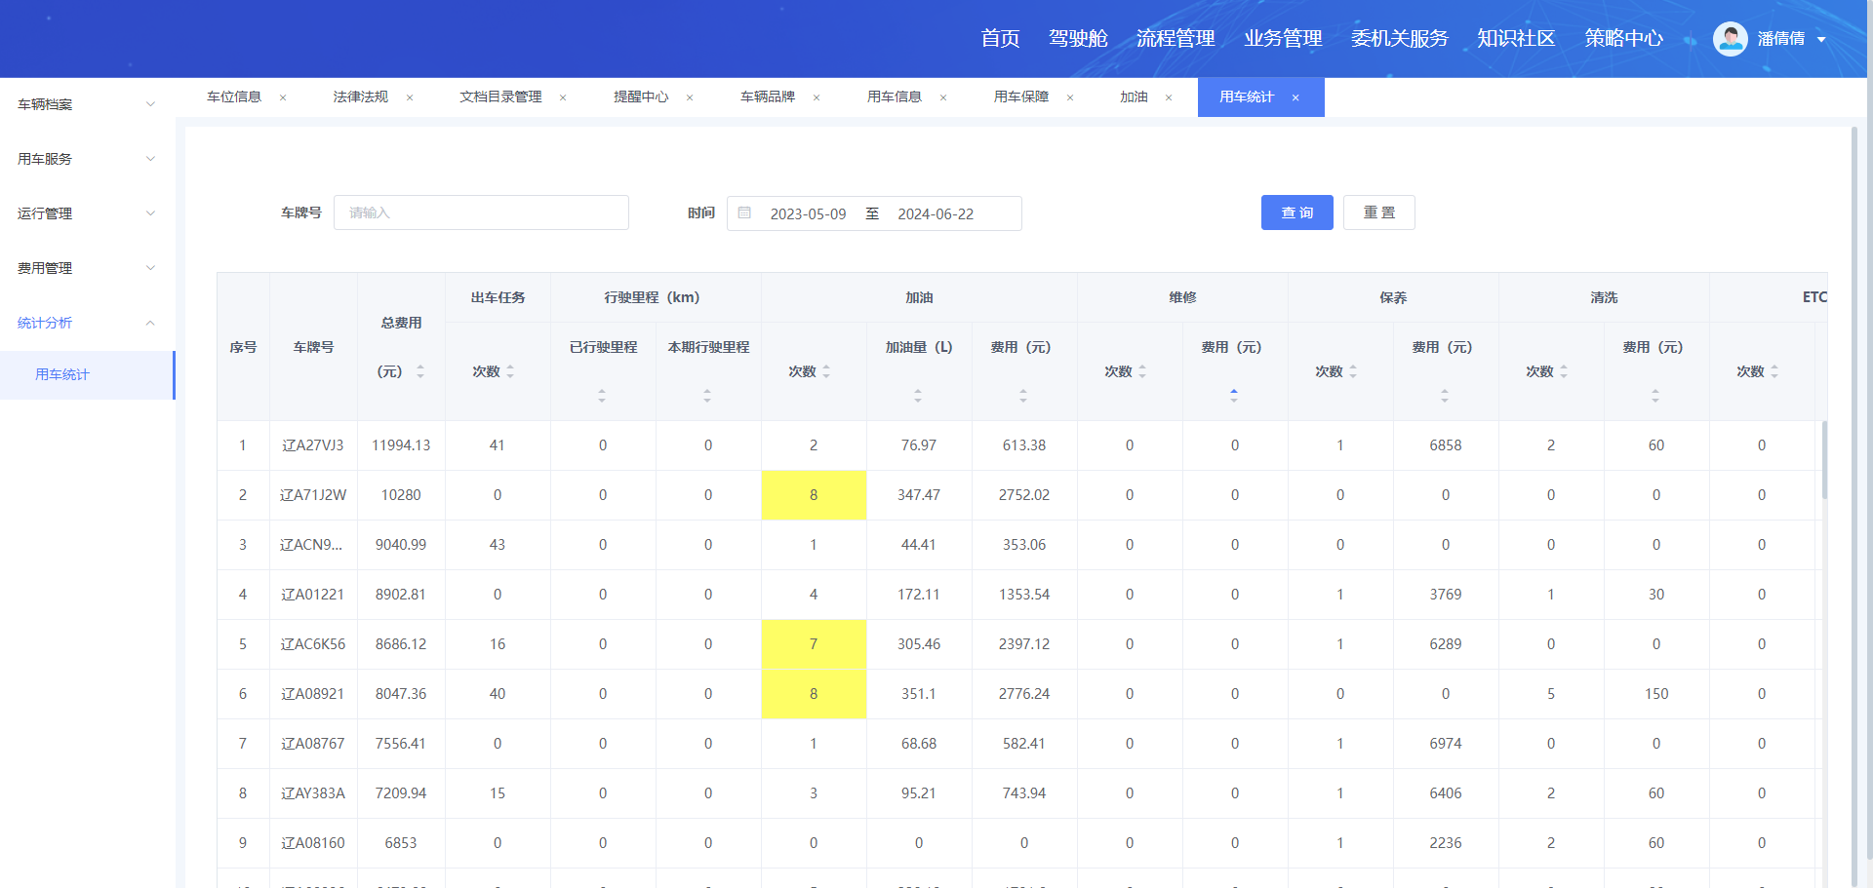The image size is (1873, 888).
Task: Sort by 加油量 (L) column
Action: (x=918, y=396)
